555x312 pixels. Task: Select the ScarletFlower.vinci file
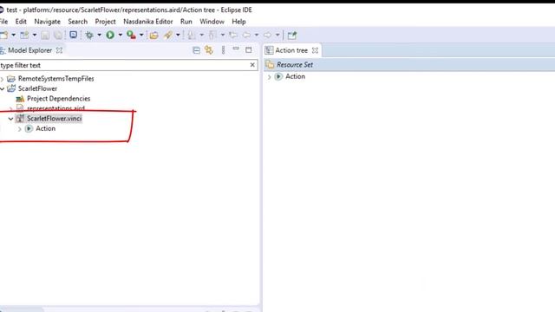pos(54,119)
